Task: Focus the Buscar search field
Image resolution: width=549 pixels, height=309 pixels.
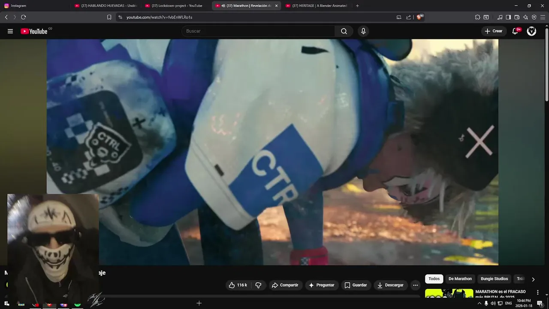Action: (258, 31)
